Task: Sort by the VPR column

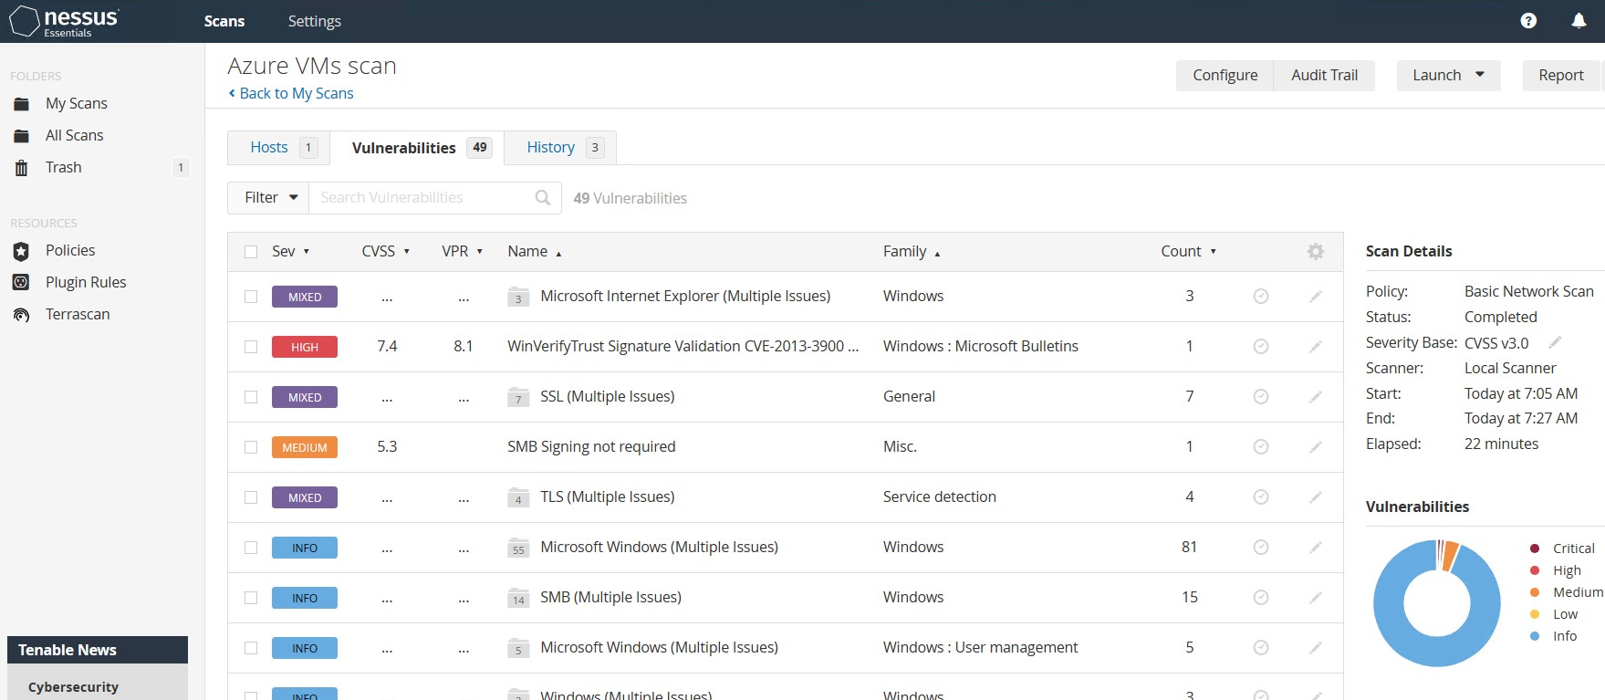Action: (x=462, y=251)
